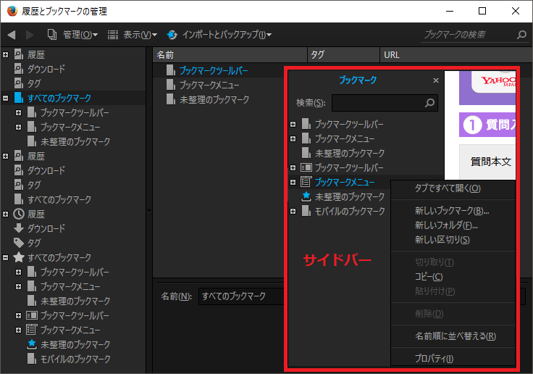Click the clock icon of 履歴 in left tree
This screenshot has height=374, width=533.
[x=19, y=214]
